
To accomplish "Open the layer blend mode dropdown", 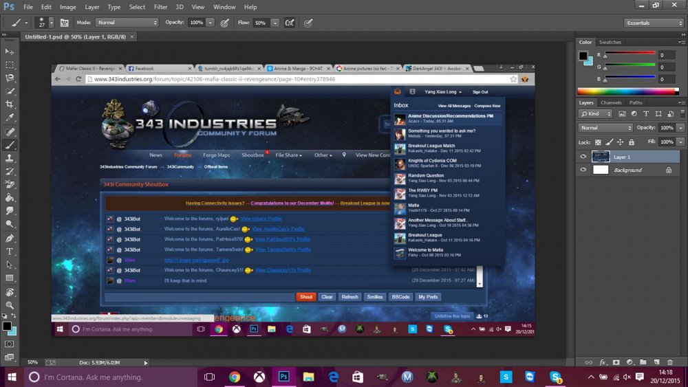I will tap(605, 128).
